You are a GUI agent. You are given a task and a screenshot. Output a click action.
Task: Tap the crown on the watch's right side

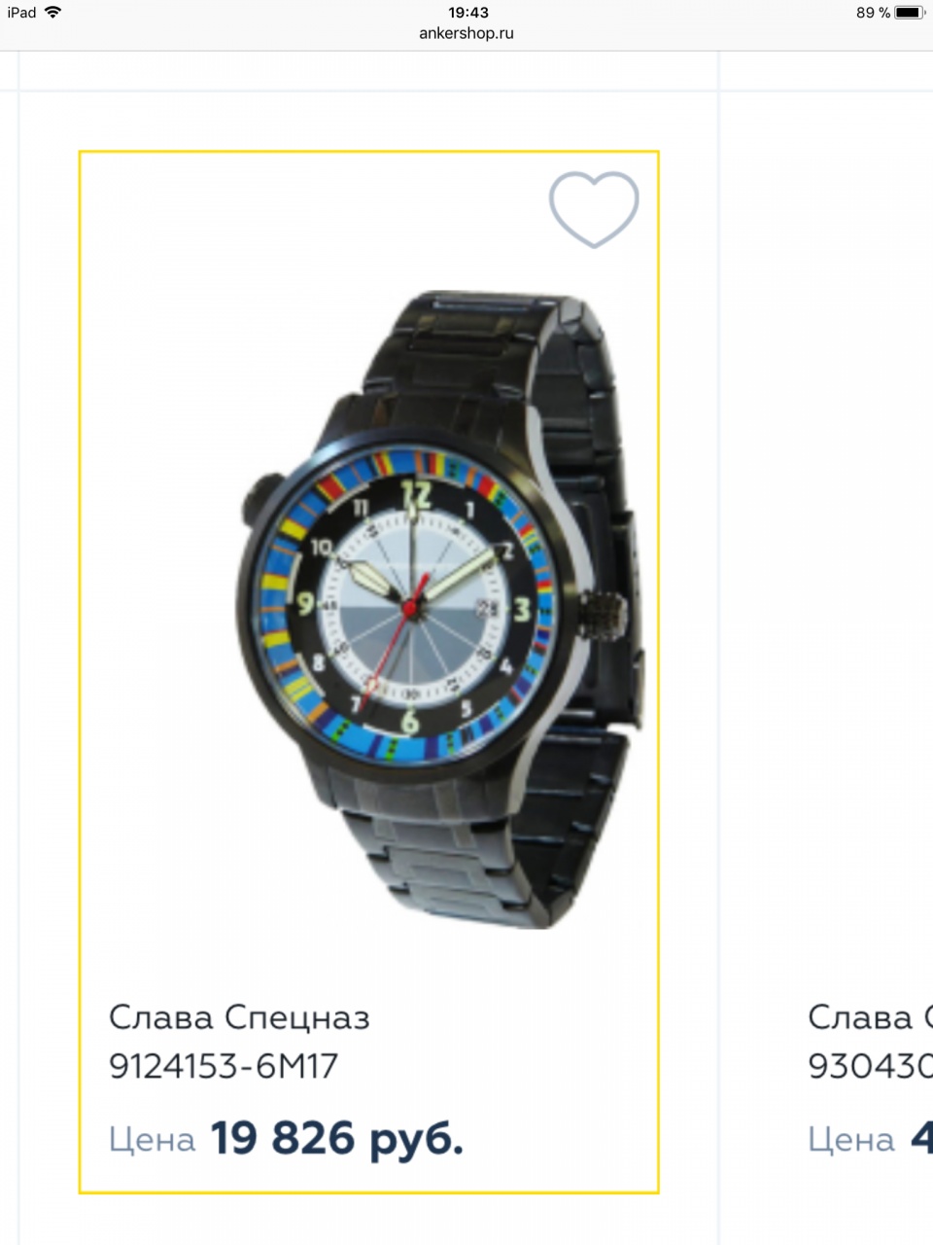606,615
